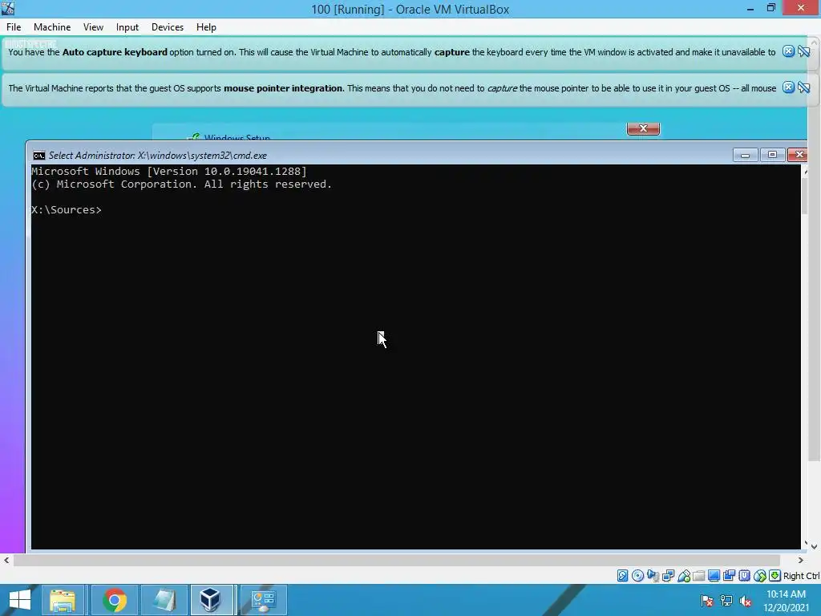The height and width of the screenshot is (616, 821).
Task: Click the network tray icon
Action: (x=726, y=601)
